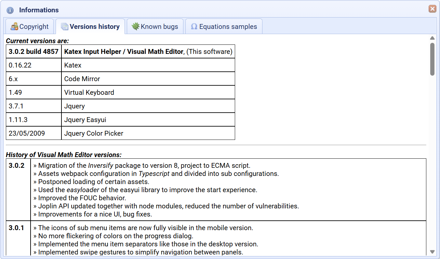Click the '3.7.1' version cell
The height and width of the screenshot is (259, 440).
click(x=34, y=106)
